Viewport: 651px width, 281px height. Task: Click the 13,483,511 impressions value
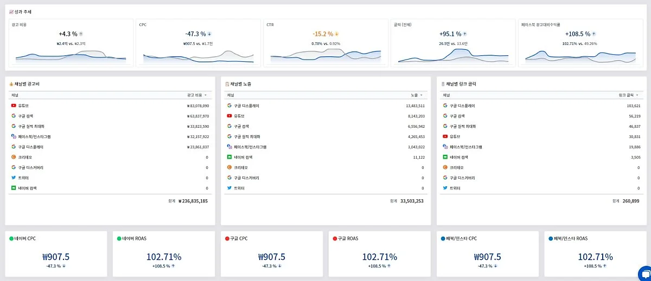[415, 106]
